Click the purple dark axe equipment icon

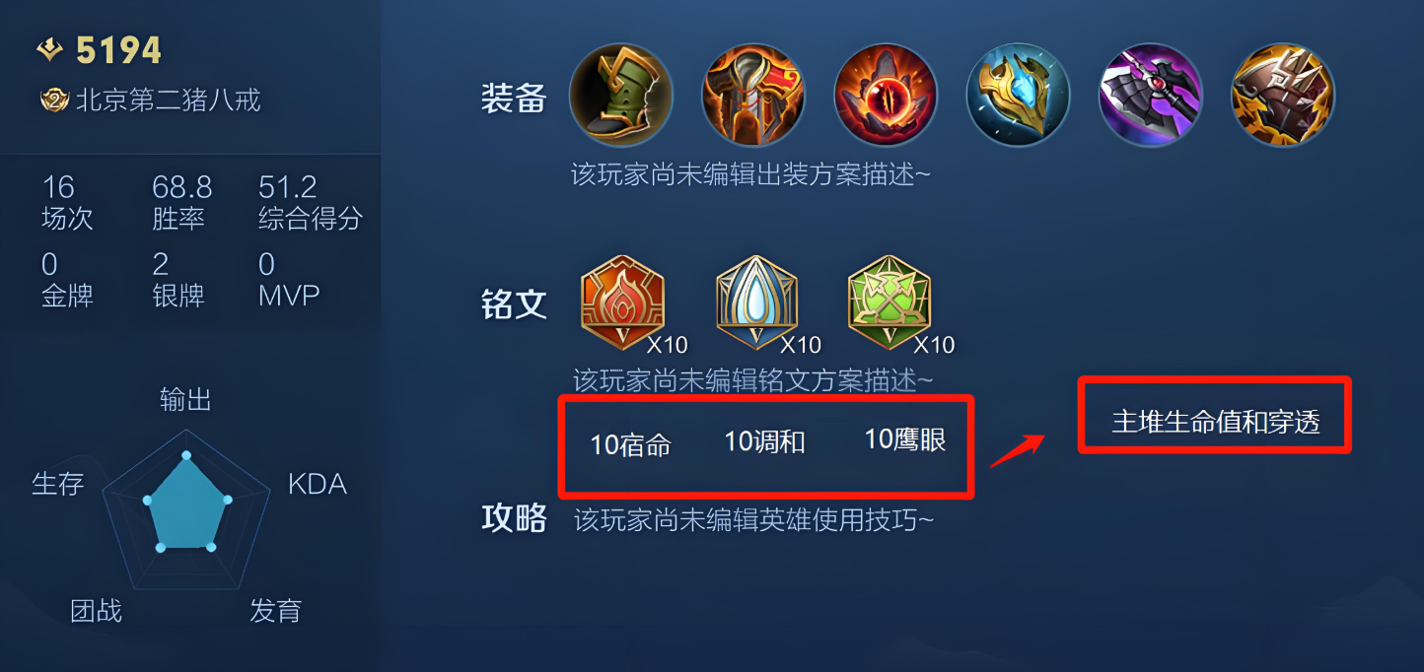pyautogui.click(x=1151, y=95)
